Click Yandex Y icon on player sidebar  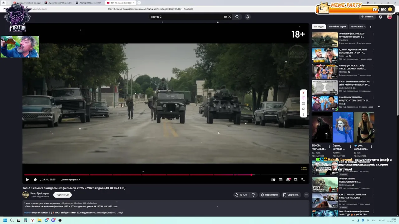(x=304, y=93)
